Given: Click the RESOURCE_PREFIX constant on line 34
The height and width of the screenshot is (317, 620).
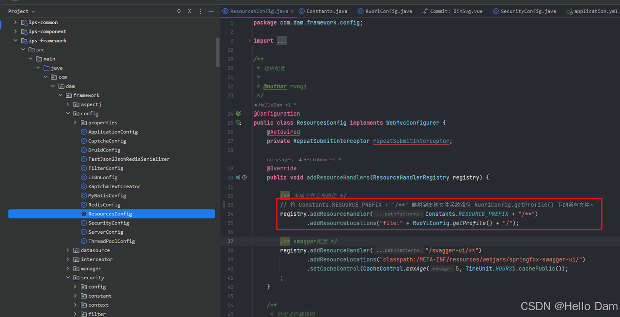Looking at the screenshot, I should tap(483, 214).
